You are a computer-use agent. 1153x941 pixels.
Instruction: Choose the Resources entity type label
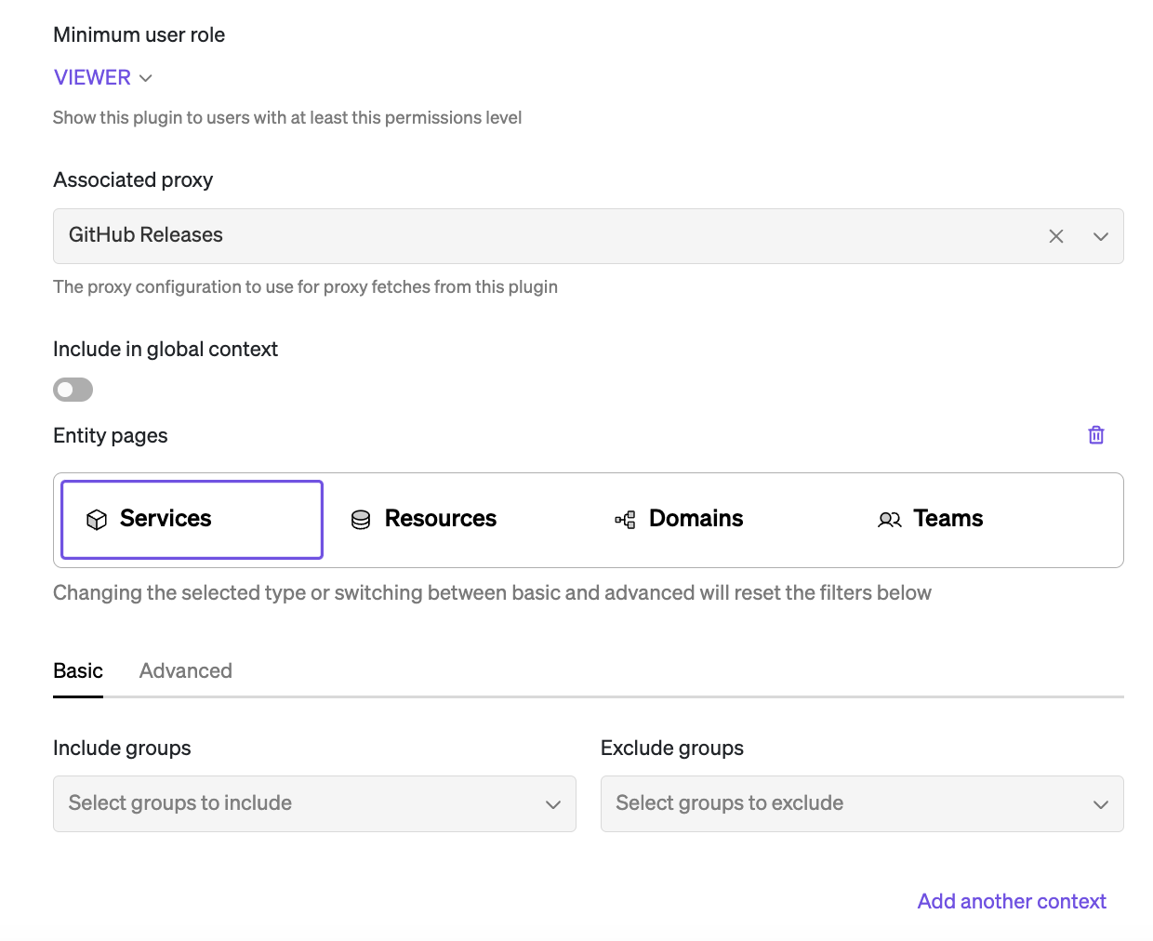point(441,519)
